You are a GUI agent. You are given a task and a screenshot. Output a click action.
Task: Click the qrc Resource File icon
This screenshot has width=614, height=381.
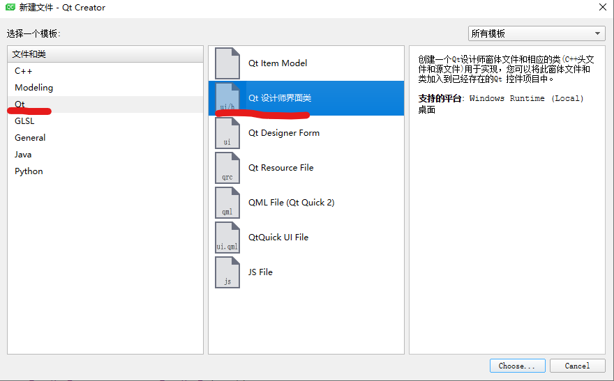tap(227, 168)
